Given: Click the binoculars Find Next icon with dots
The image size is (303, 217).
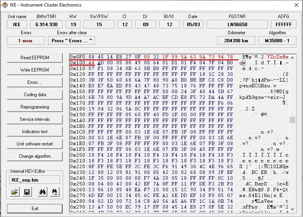Looking at the screenshot, I should tap(55, 192).
